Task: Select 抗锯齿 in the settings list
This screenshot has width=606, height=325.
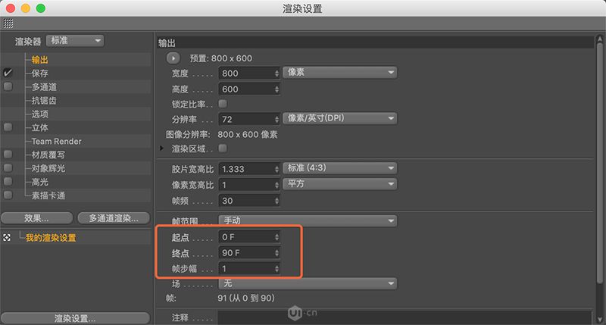Action: click(x=44, y=101)
